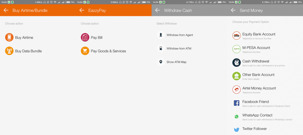Image resolution: width=303 pixels, height=135 pixels.
Task: Select Withdraw from ATM
Action: click(179, 49)
